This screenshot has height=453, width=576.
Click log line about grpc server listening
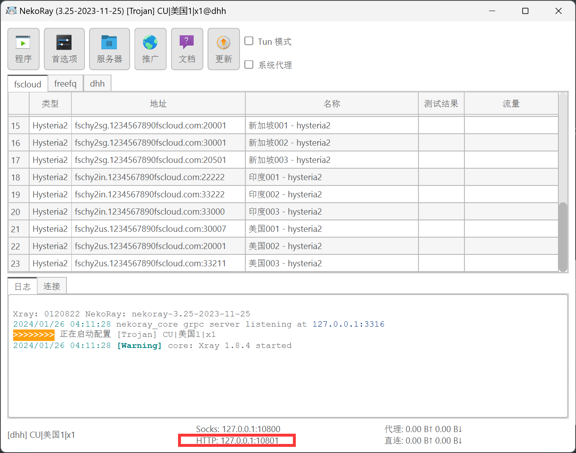[x=199, y=324]
